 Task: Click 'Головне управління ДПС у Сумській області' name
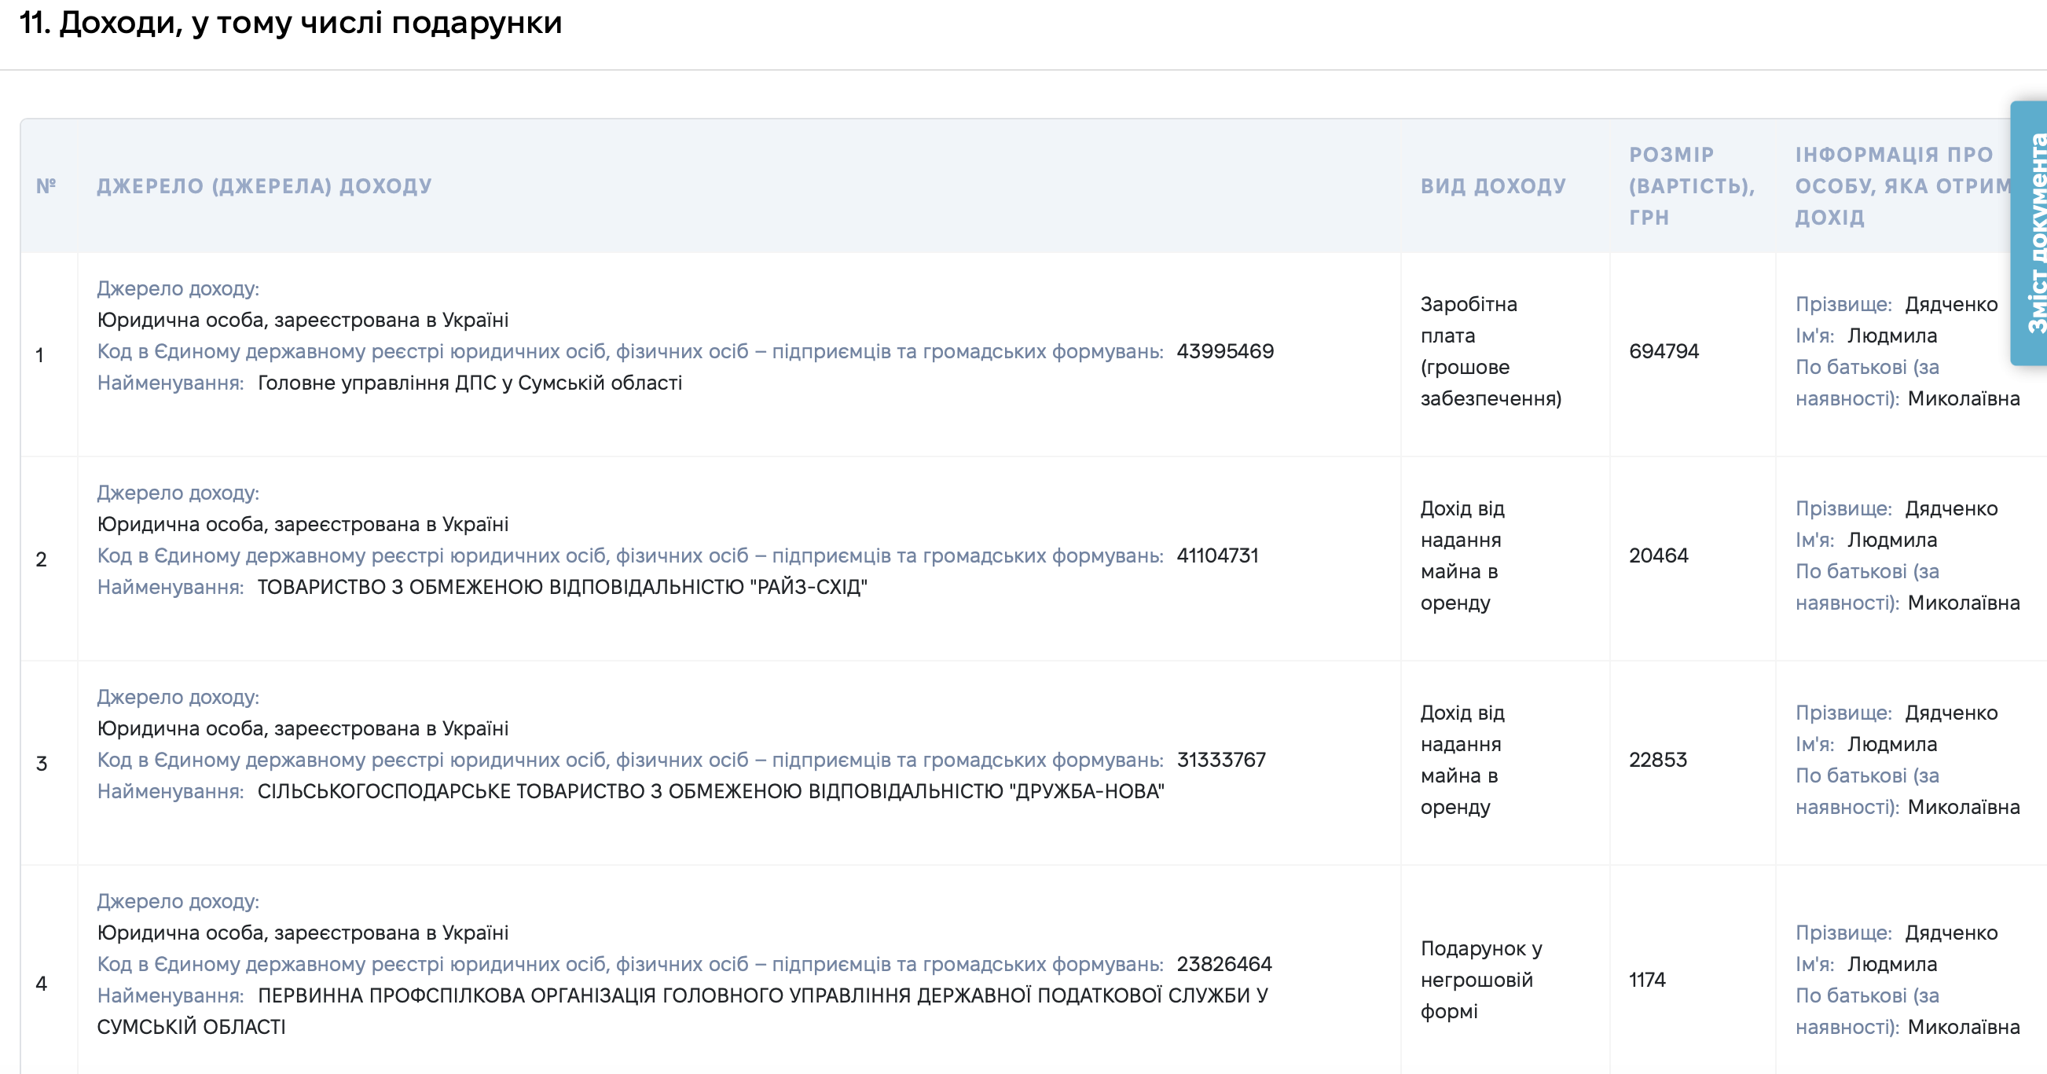pos(470,383)
